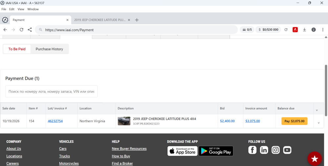The height and width of the screenshot is (166, 328).
Task: Click the gear logo left of tabs
Action: click(5, 20)
